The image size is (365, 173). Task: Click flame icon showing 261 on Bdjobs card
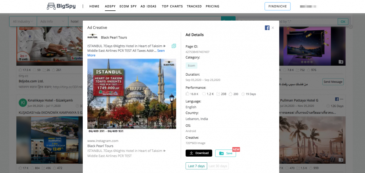point(54,70)
